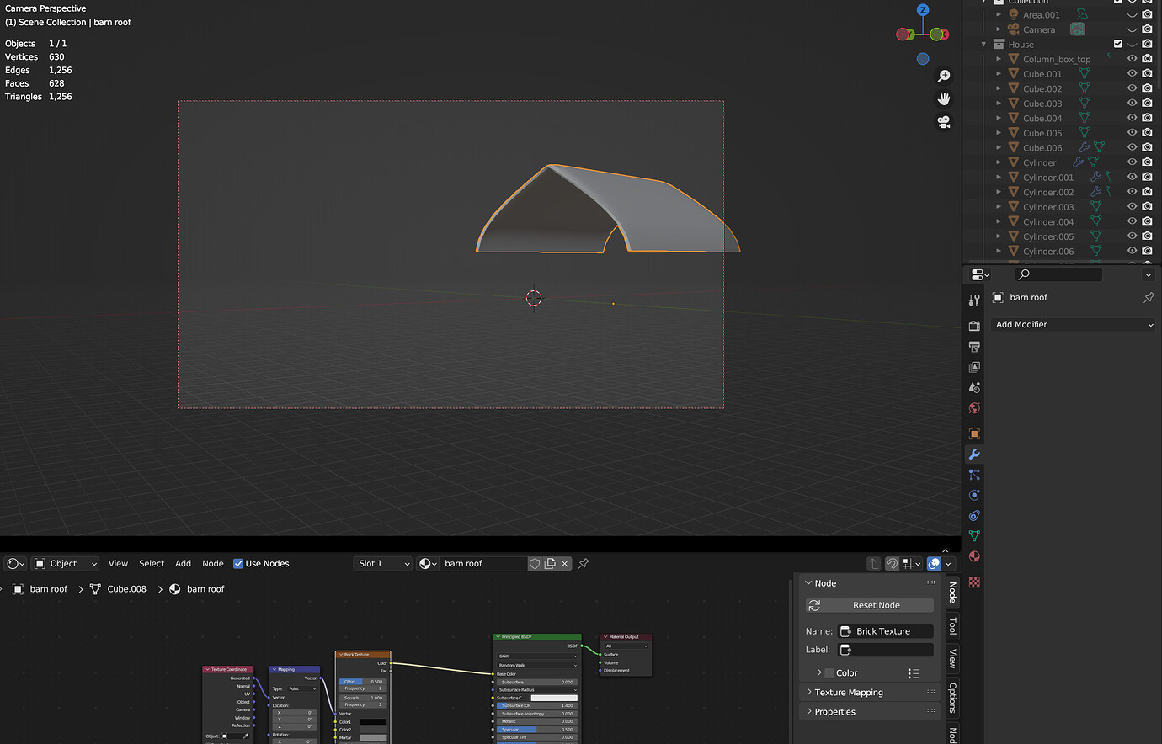Click the zoom magnifier icon in viewport
Screen dimensions: 1162x744
pos(944,77)
